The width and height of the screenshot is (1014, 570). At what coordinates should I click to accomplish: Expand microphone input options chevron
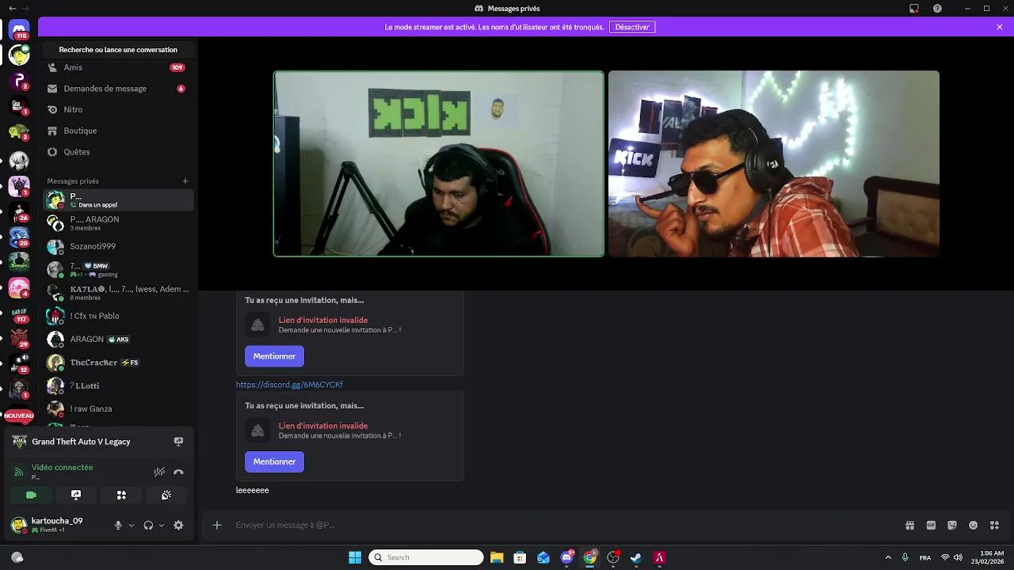click(x=132, y=525)
